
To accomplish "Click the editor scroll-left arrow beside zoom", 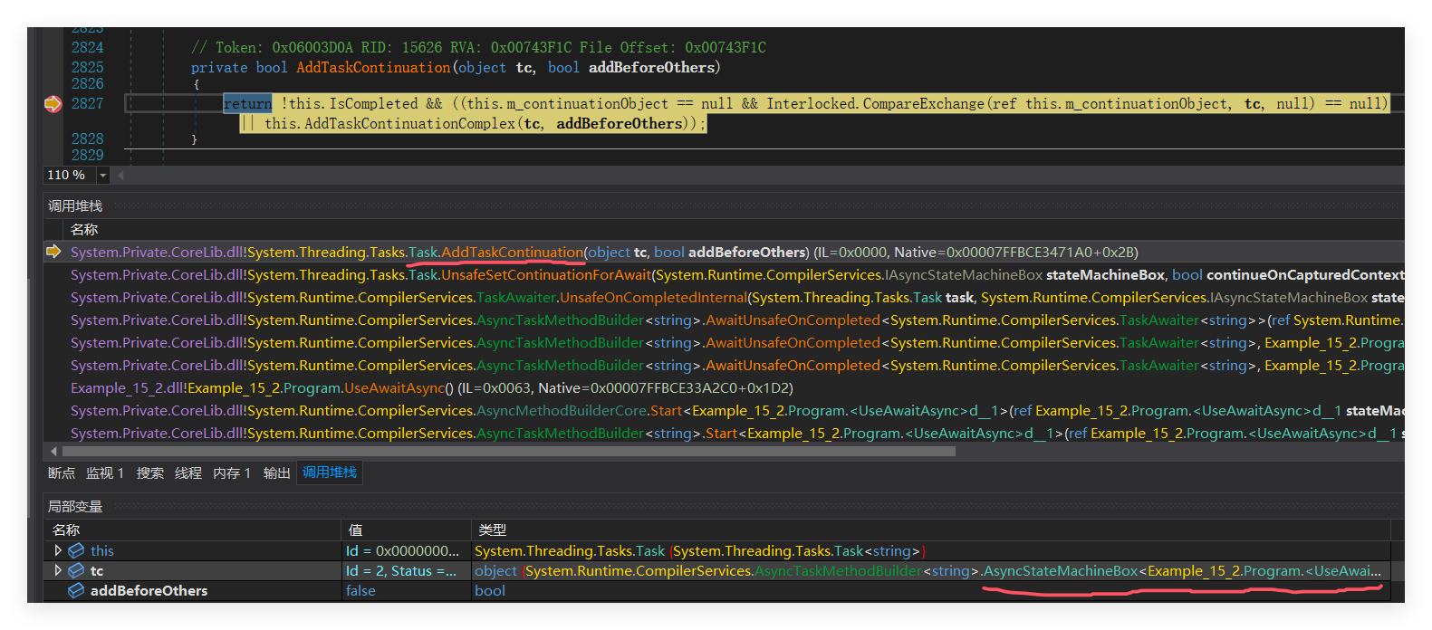I will point(121,175).
